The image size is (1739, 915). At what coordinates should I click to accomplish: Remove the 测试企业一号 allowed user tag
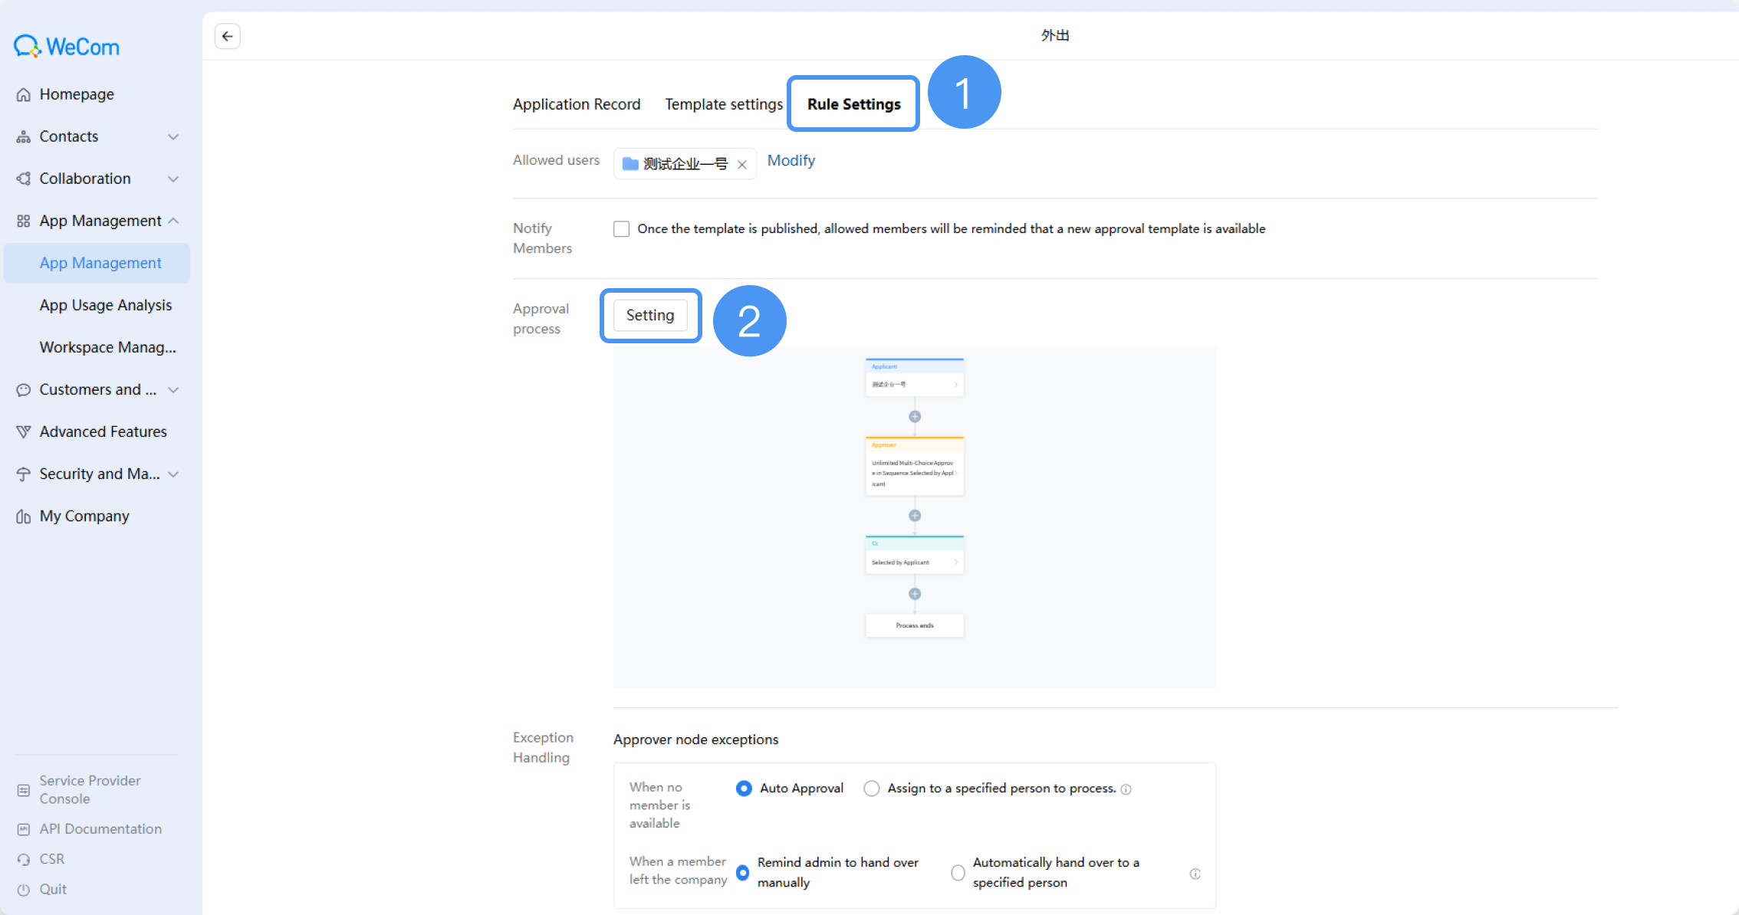pyautogui.click(x=741, y=164)
